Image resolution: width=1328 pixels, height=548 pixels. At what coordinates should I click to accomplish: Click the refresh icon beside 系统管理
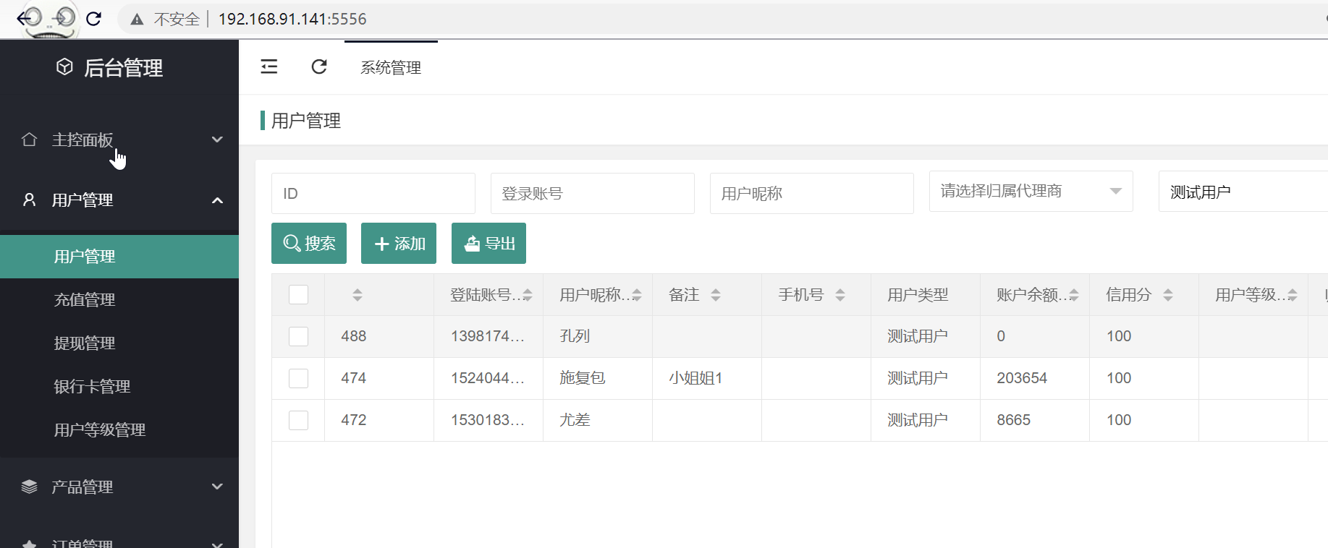click(319, 67)
